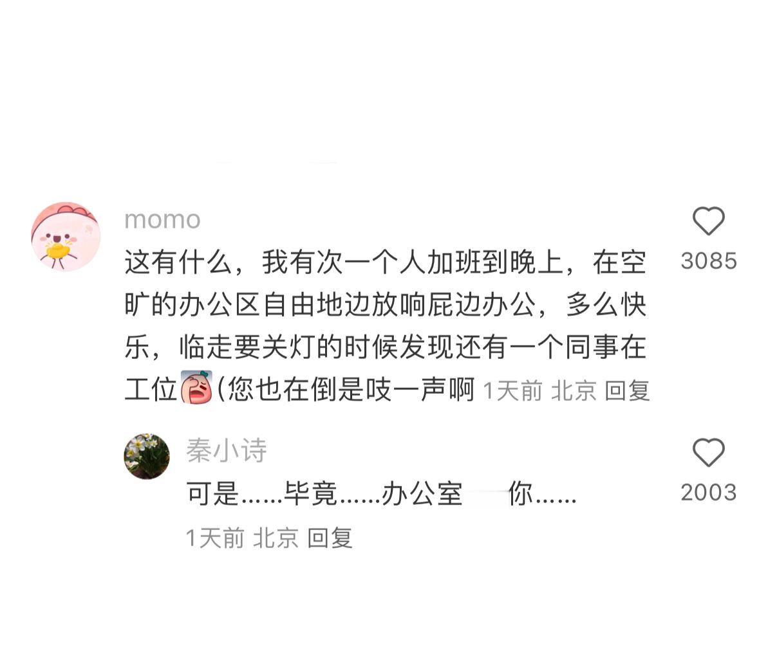Image resolution: width=759 pixels, height=667 pixels.
Task: Like momo's comment with the heart icon
Action: (x=708, y=221)
